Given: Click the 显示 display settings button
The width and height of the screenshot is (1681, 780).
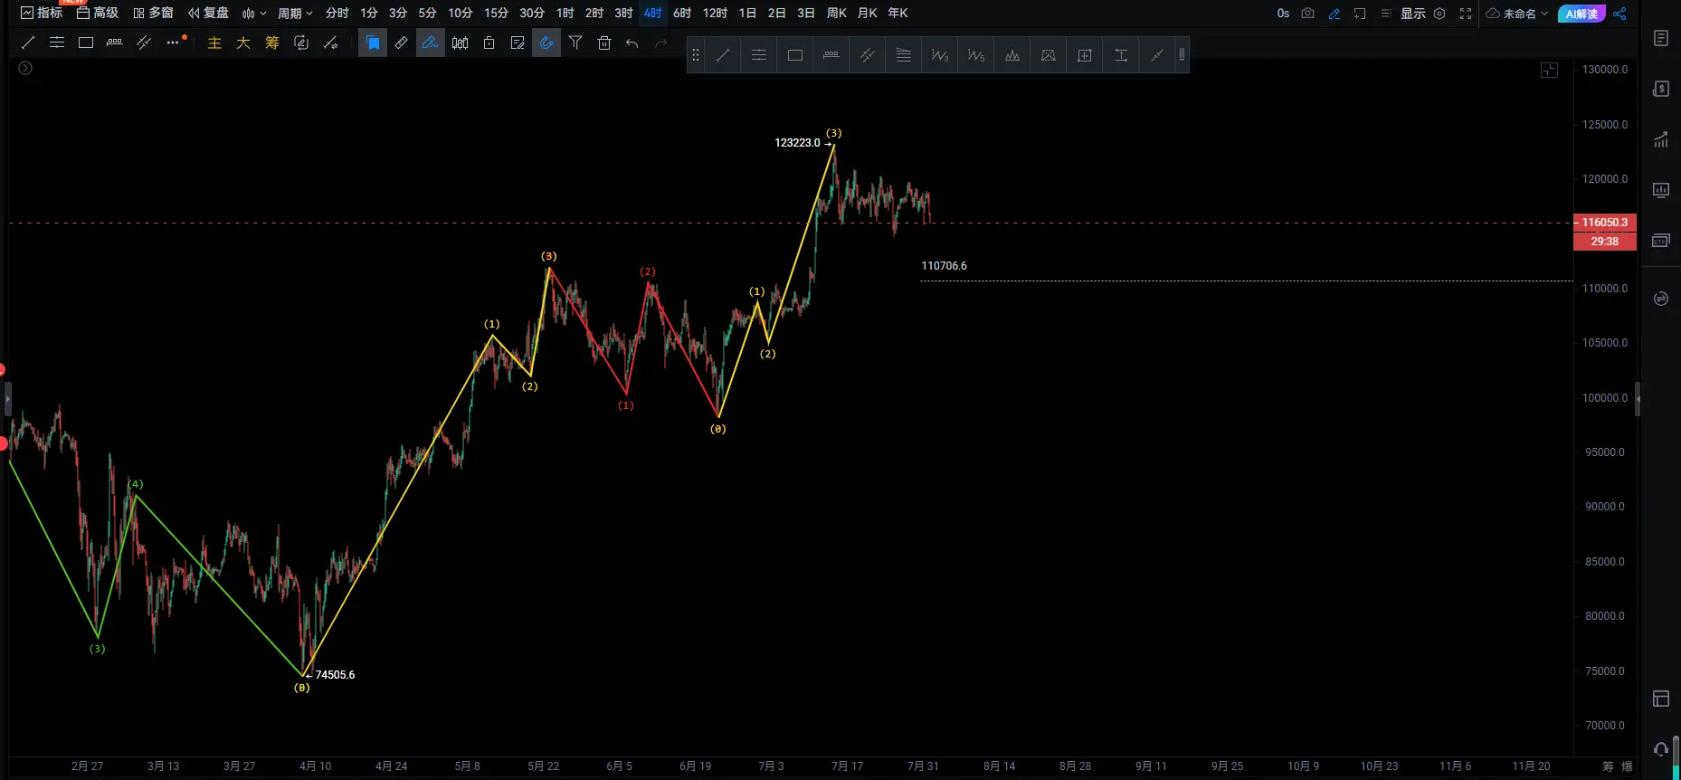Looking at the screenshot, I should pos(1413,14).
